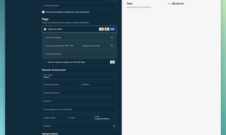
Task: Click the Fecha de vencimiento field
Action: 61,46
